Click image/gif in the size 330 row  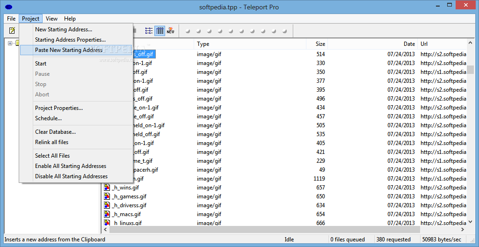point(209,63)
